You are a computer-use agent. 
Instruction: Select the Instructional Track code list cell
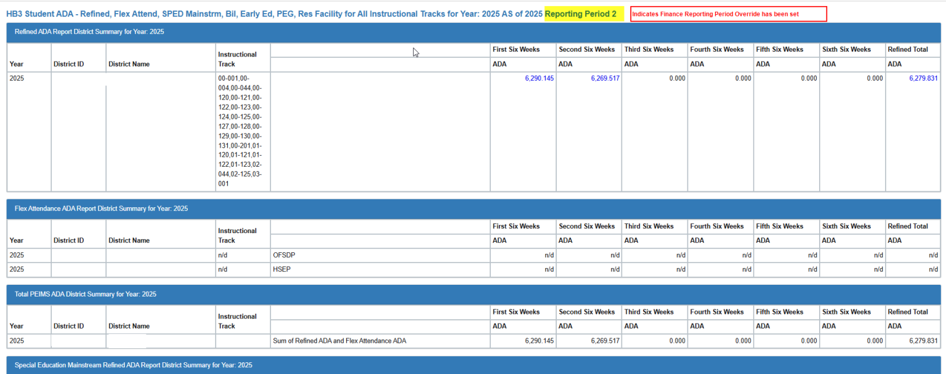242,130
